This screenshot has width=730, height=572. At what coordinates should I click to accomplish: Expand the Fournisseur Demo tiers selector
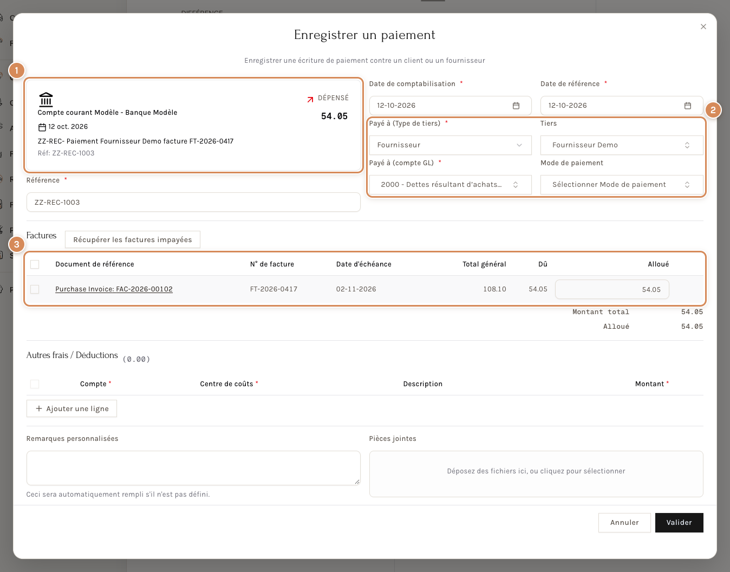[622, 145]
